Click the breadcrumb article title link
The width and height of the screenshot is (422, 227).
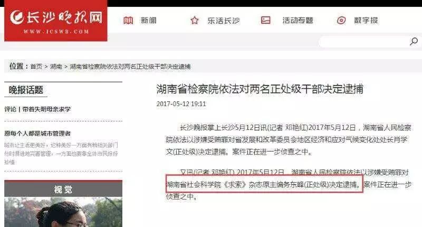[x=130, y=67]
